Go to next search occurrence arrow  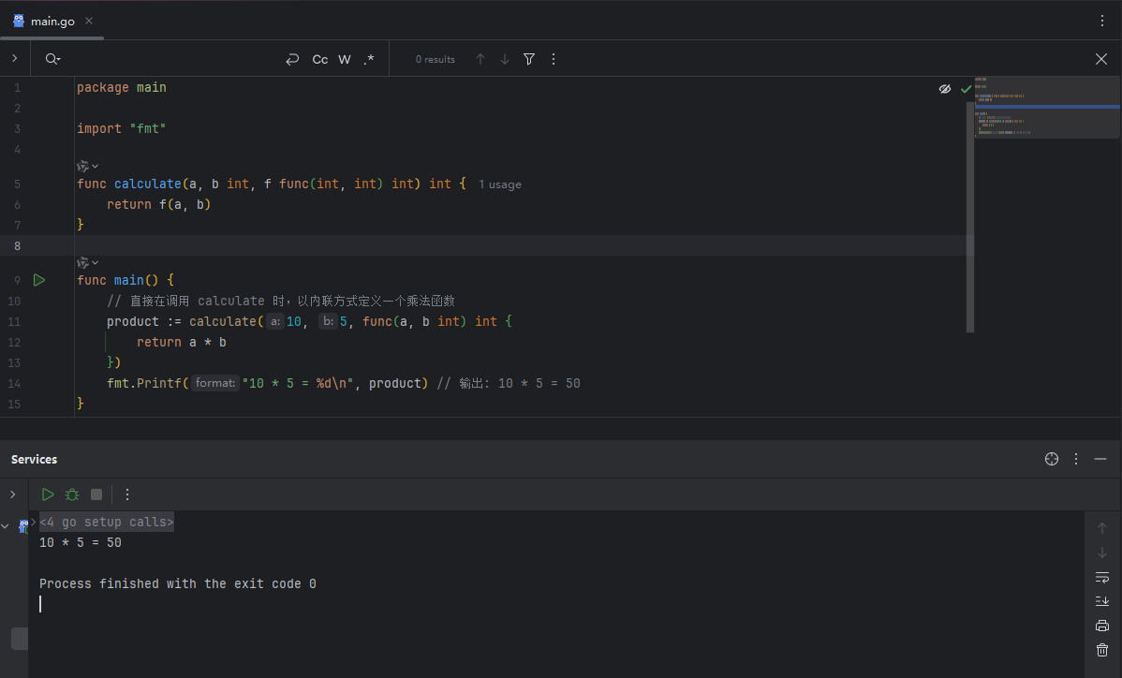tap(505, 59)
